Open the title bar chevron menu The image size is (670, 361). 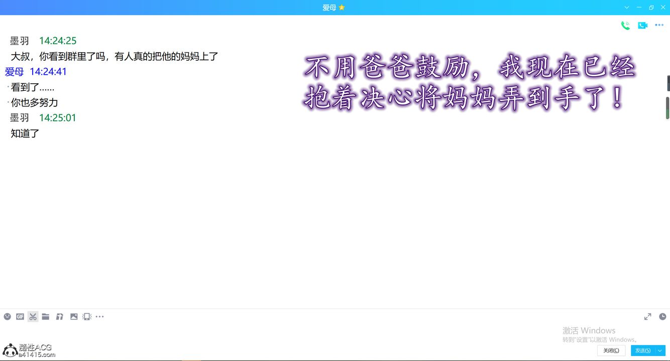[626, 8]
